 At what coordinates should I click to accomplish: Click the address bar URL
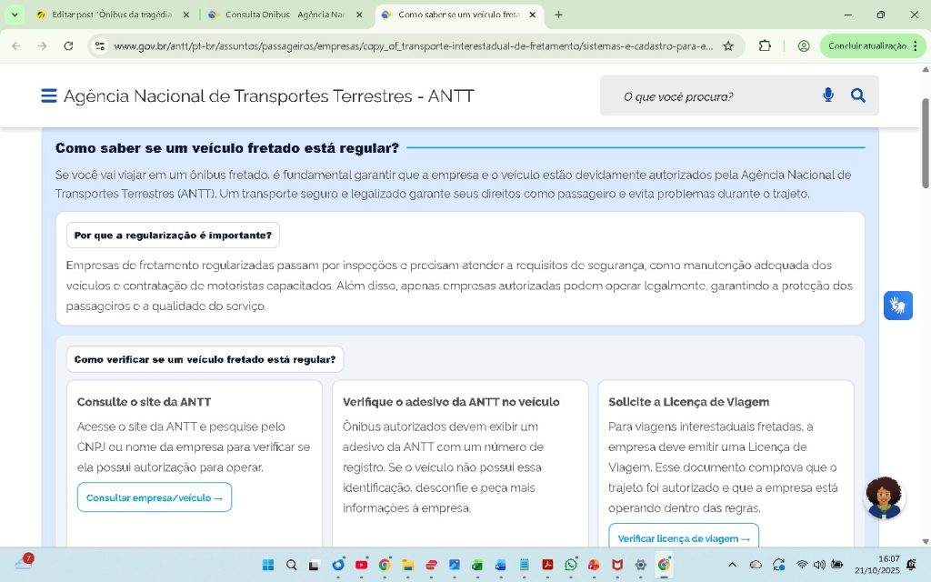click(x=414, y=45)
